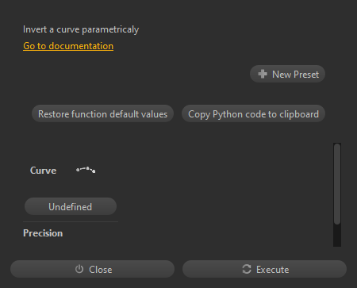Click the refresh arrows icon on Execute

(x=247, y=269)
